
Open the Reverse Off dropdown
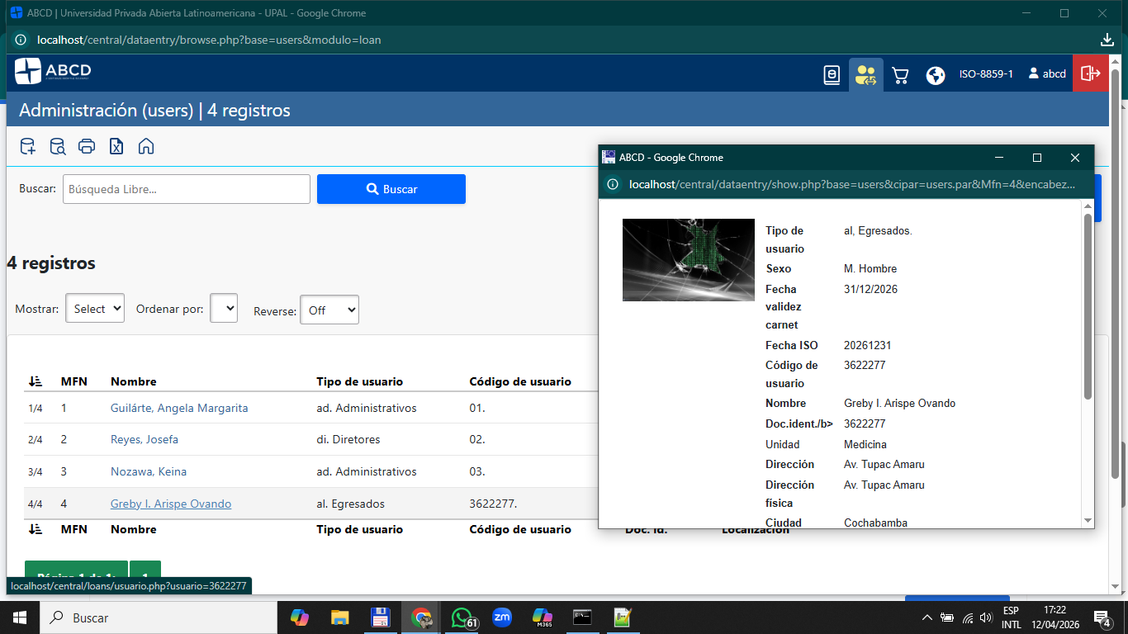329,310
